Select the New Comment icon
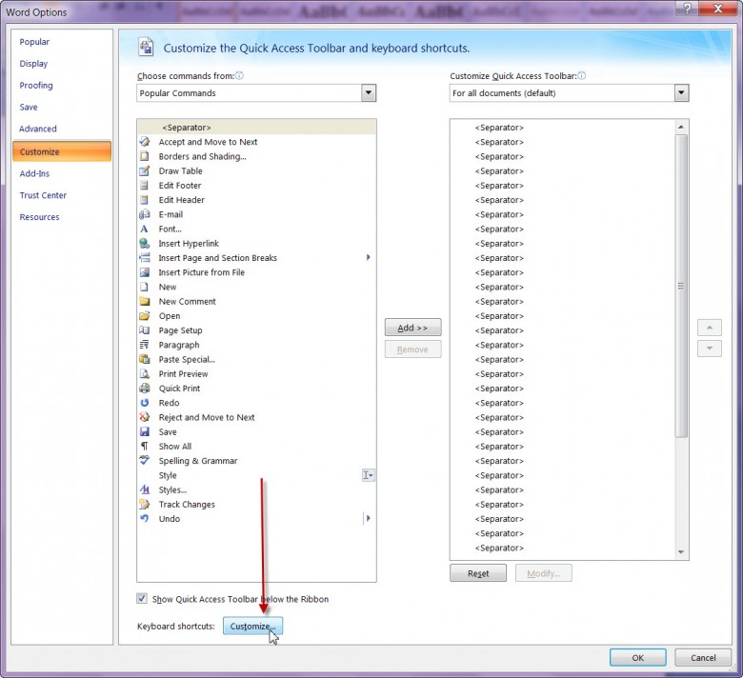The image size is (743, 678). (145, 301)
